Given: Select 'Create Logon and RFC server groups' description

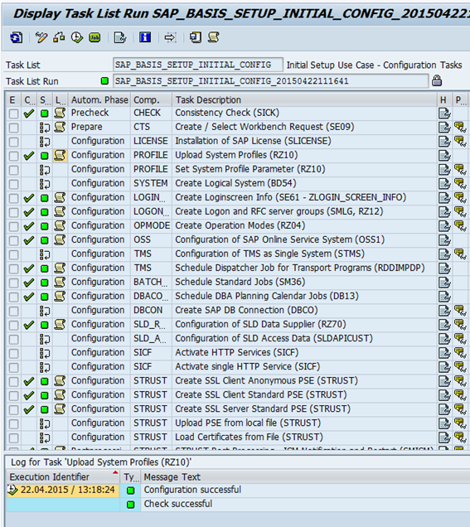Looking at the screenshot, I should click(x=279, y=211).
